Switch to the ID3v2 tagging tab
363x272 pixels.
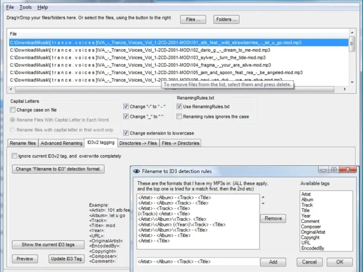(x=101, y=142)
